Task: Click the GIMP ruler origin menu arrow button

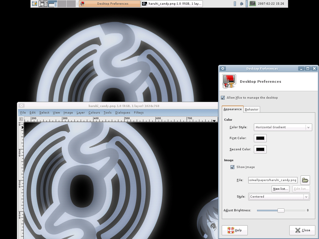Action: pos(21,119)
